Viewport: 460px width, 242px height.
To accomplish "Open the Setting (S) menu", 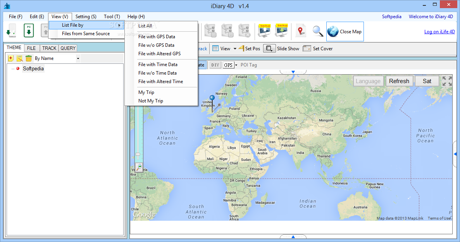I will pyautogui.click(x=86, y=16).
